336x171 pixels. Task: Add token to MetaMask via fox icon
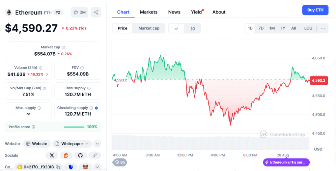(x=85, y=167)
